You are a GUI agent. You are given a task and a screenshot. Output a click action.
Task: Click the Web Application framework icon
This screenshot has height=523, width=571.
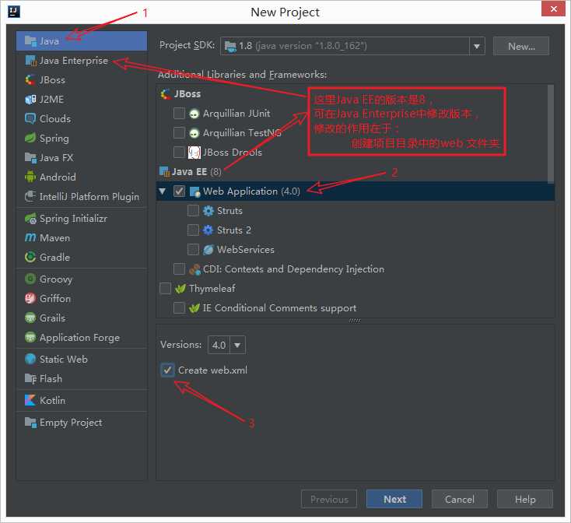194,191
